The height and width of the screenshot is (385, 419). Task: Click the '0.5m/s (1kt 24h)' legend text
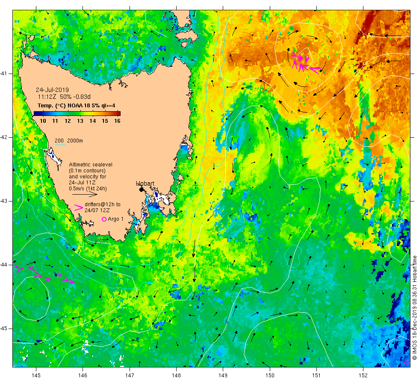[88, 189]
